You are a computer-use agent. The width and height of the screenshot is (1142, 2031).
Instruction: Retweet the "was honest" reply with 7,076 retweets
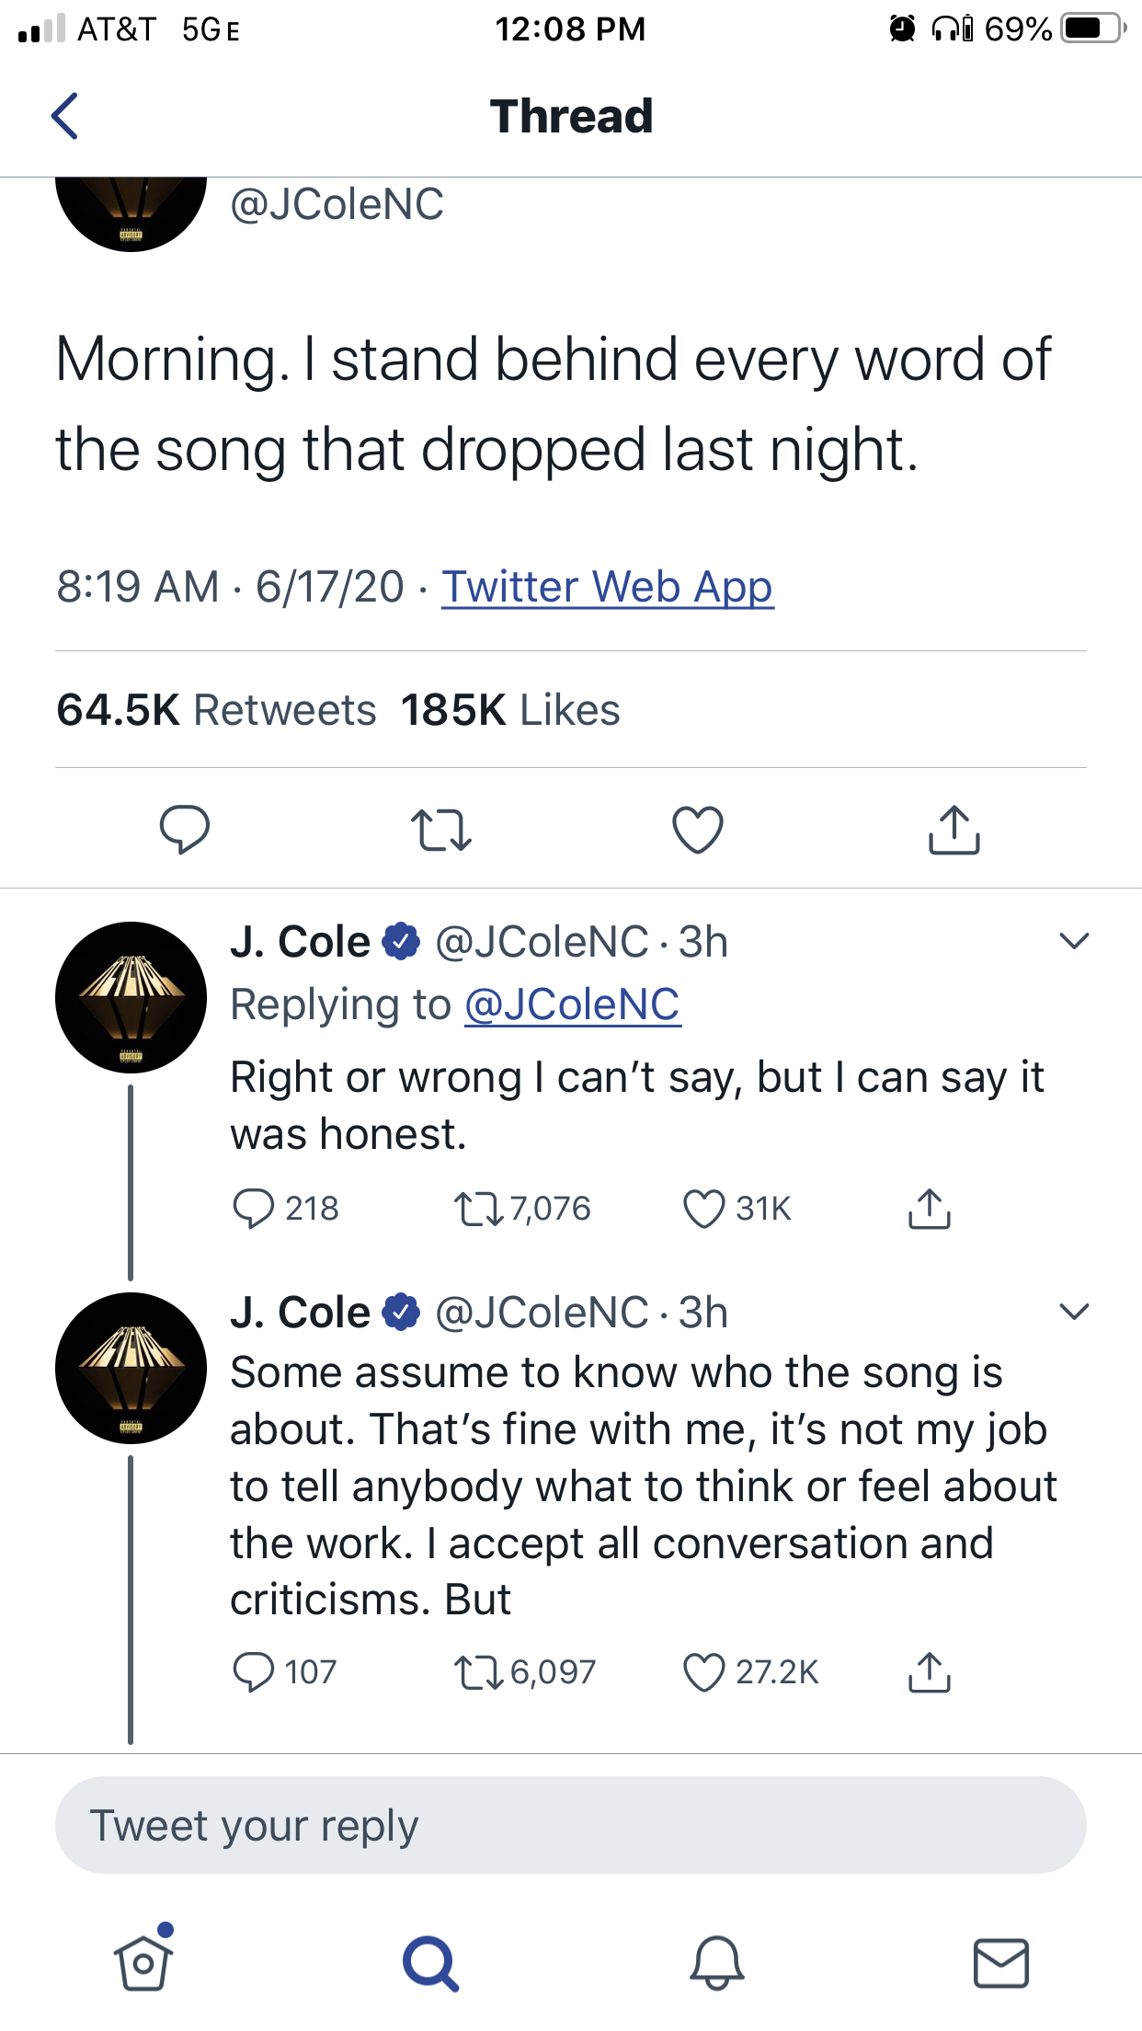coord(478,1209)
